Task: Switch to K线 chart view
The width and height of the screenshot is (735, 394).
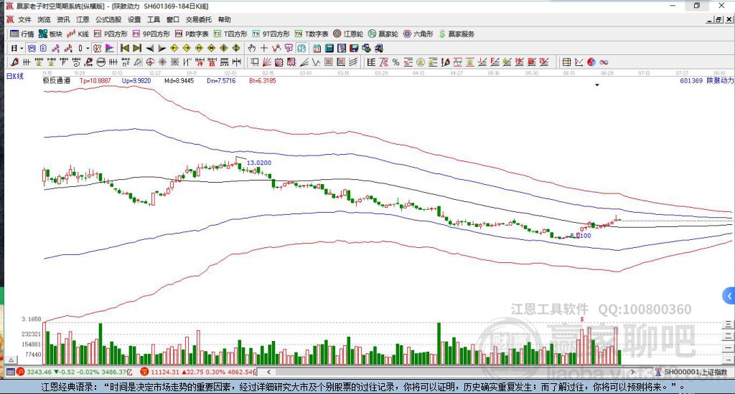Action: tap(78, 34)
